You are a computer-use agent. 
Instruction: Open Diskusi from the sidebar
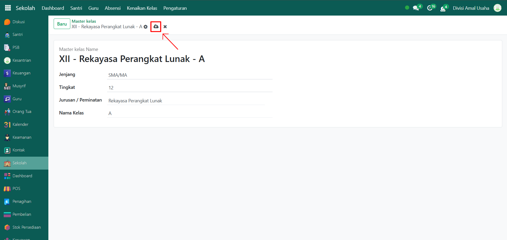click(19, 22)
